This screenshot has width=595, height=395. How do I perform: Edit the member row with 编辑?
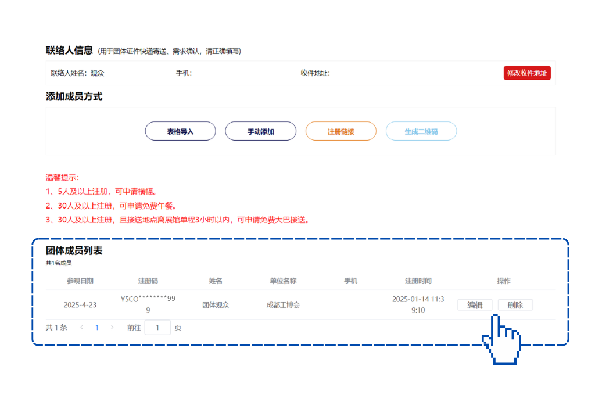pyautogui.click(x=475, y=305)
